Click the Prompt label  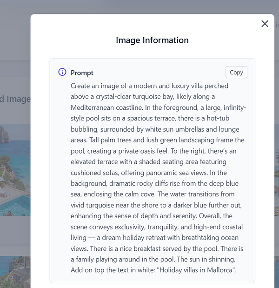[82, 73]
